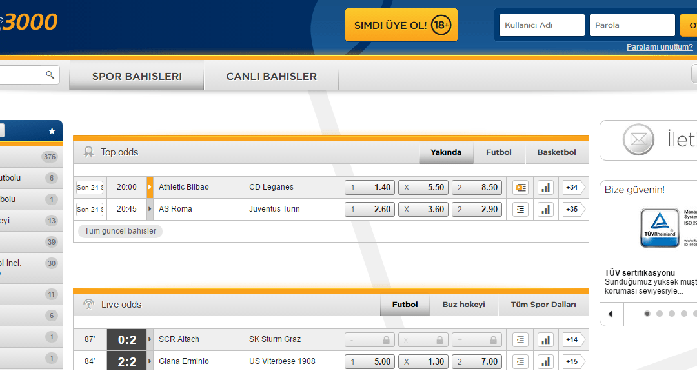Click previous arrow in Bize güvenin carousel
This screenshot has height=371, width=697.
pos(611,314)
